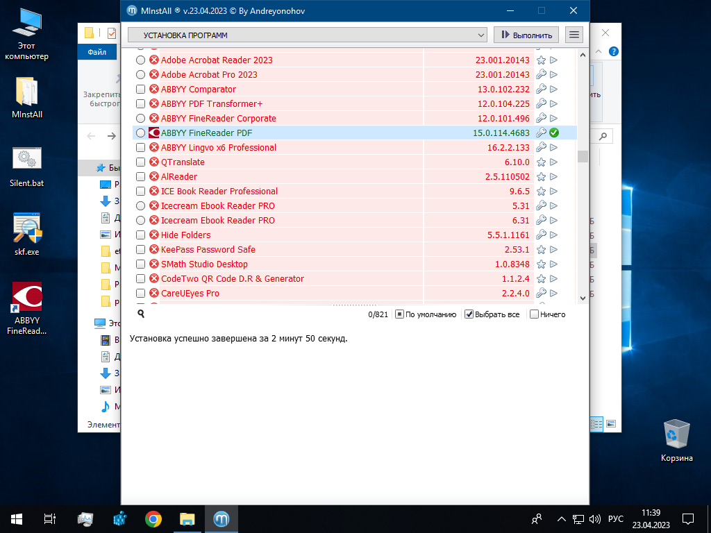This screenshot has height=533, width=711.
Task: Select the Icecream Ebook Reader PRO 6.31 radio button
Action: coord(140,220)
